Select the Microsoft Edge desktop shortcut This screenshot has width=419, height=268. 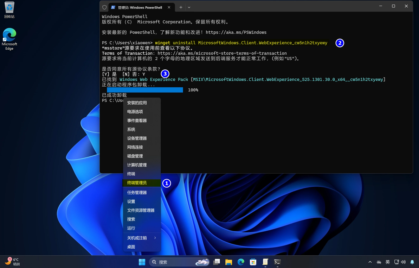(9, 39)
